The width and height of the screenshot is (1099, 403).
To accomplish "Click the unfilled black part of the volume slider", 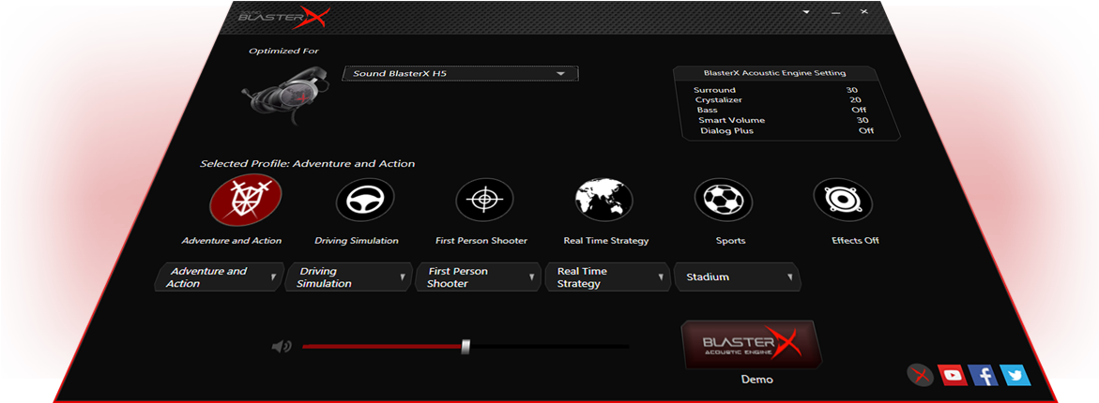I will pos(550,347).
